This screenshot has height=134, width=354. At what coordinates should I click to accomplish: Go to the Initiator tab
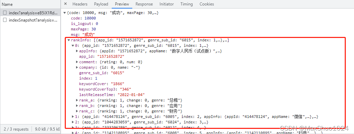(167, 4)
